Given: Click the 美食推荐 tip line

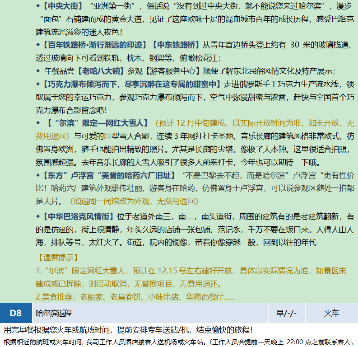Looking at the screenshot, I should (x=135, y=297).
